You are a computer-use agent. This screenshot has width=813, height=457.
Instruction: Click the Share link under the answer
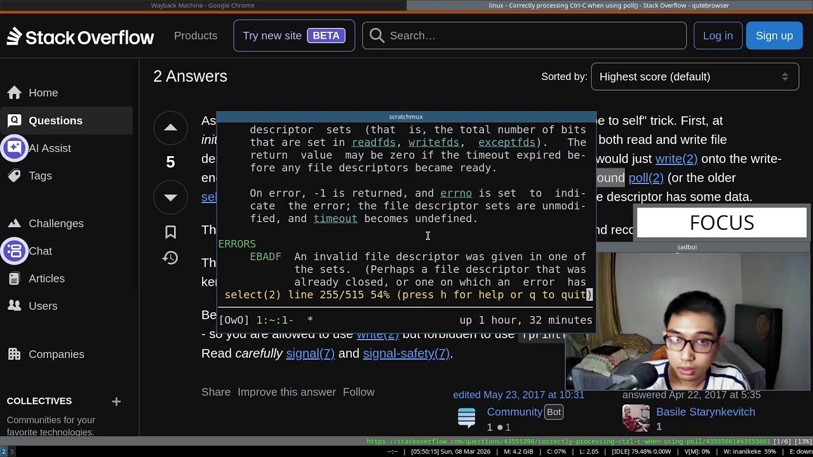point(216,392)
